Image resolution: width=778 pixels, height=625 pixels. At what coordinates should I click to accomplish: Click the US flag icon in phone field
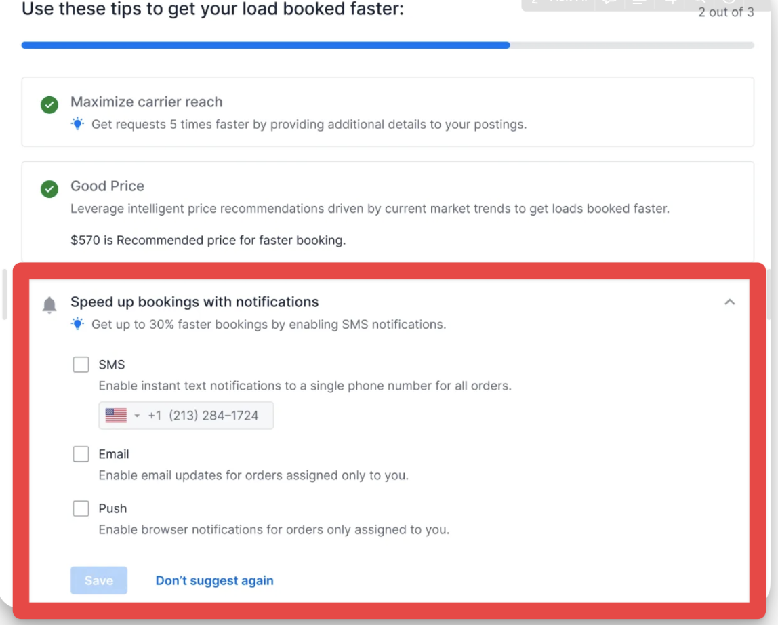[x=116, y=415]
